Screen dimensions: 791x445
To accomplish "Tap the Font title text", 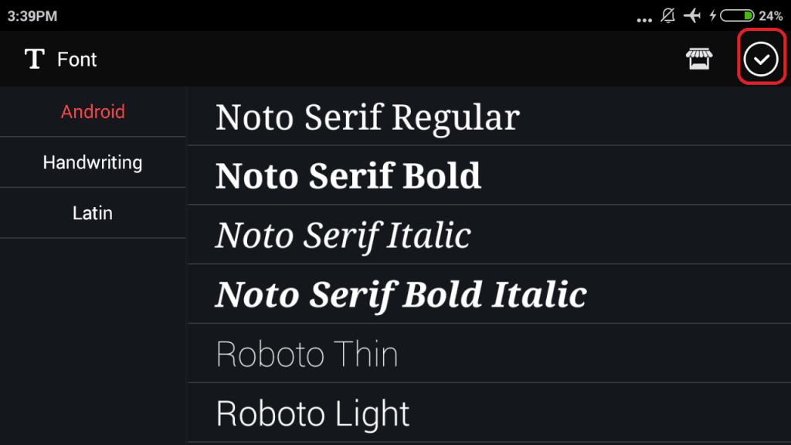I will (77, 59).
